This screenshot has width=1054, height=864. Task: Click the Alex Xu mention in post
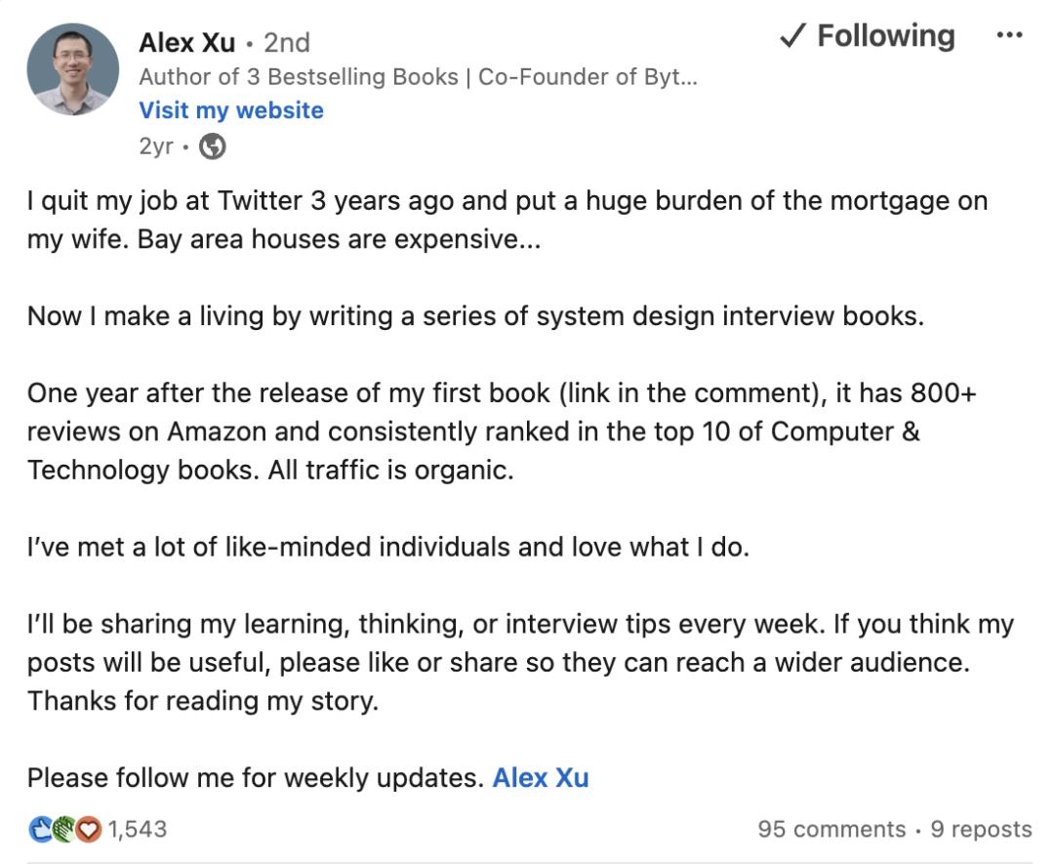click(541, 778)
